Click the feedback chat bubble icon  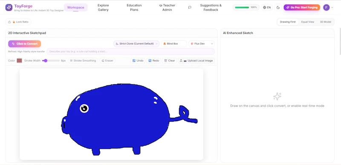pyautogui.click(x=190, y=7)
